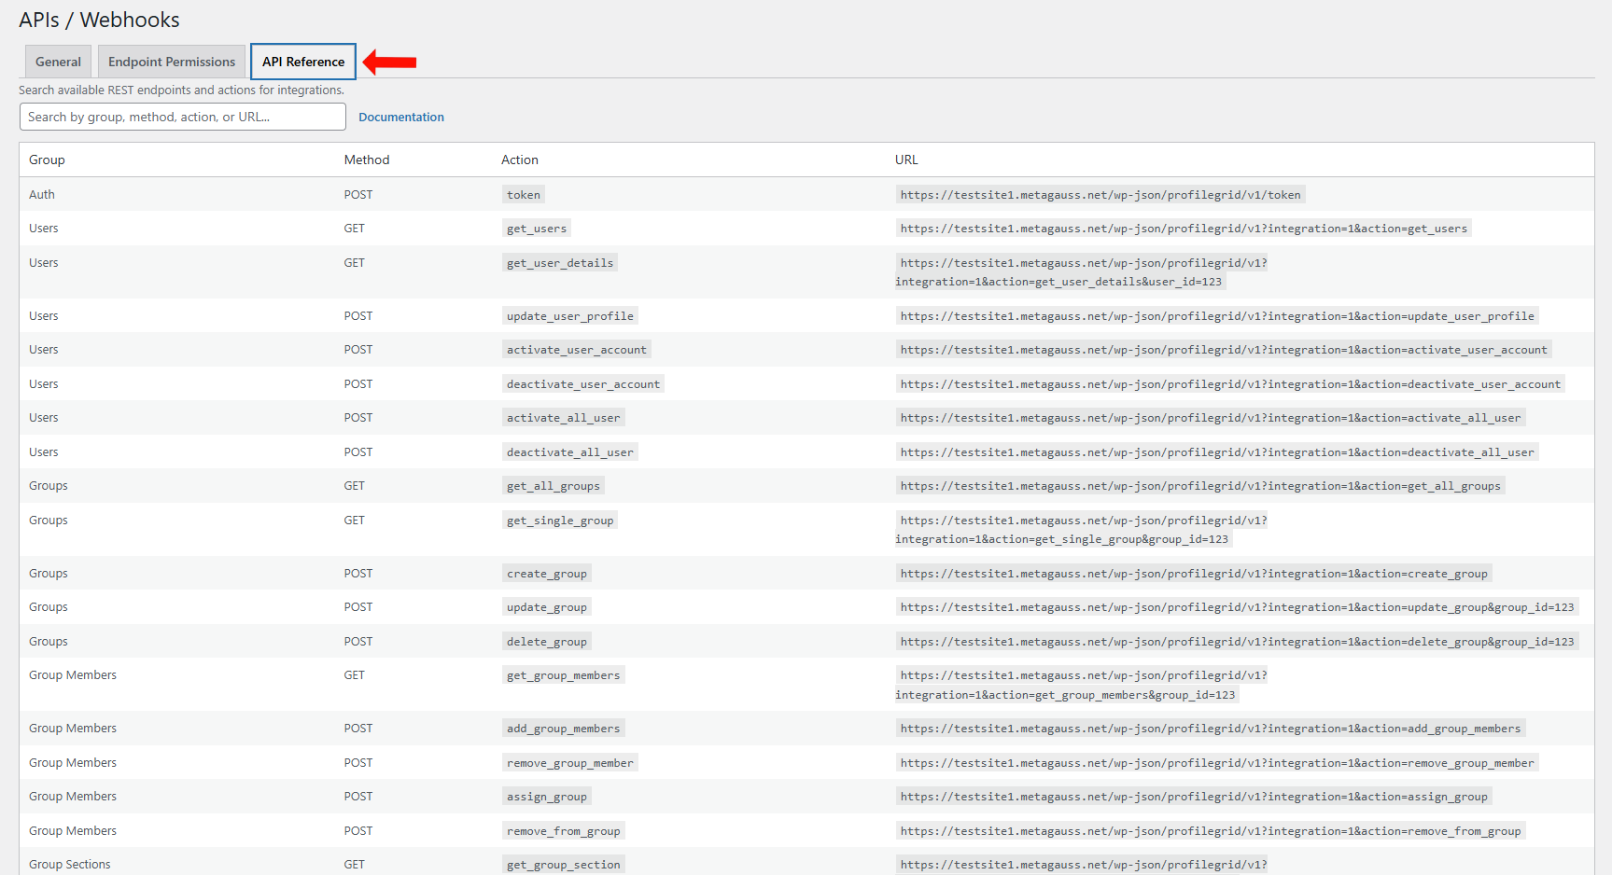Click the Method column header
The height and width of the screenshot is (875, 1612).
point(366,160)
